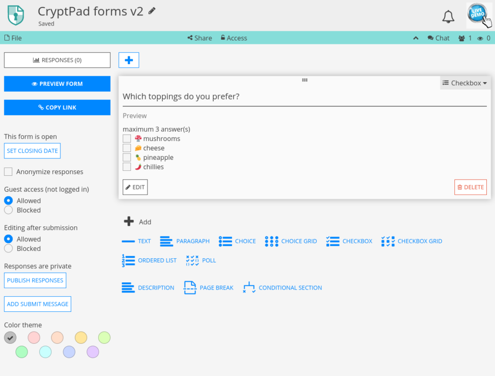Delete the toppings question
This screenshot has width=495, height=376.
[470, 187]
